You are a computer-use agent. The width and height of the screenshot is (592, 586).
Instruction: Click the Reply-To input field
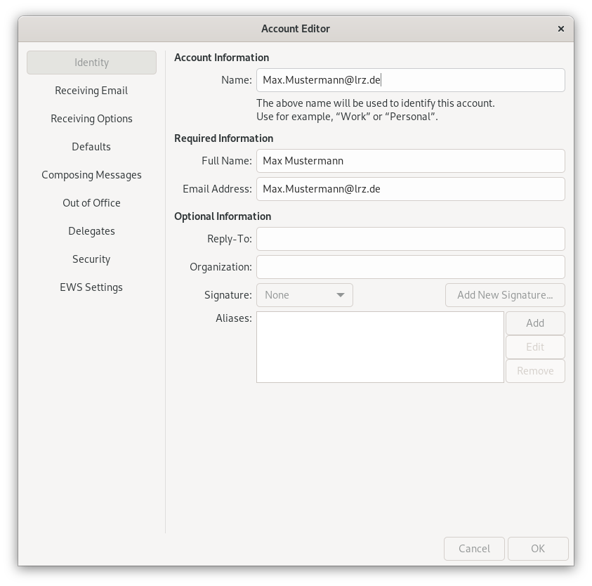tap(410, 239)
